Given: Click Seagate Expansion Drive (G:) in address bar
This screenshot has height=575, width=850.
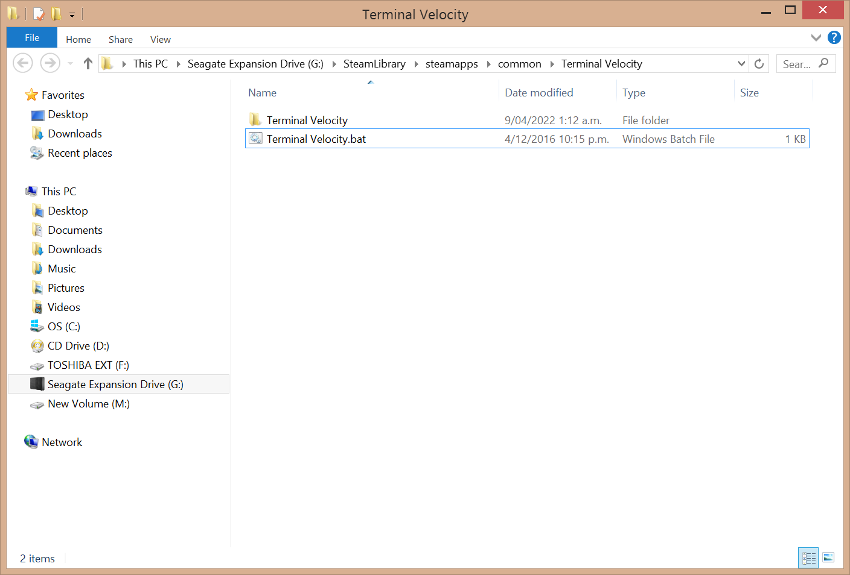Looking at the screenshot, I should point(255,64).
